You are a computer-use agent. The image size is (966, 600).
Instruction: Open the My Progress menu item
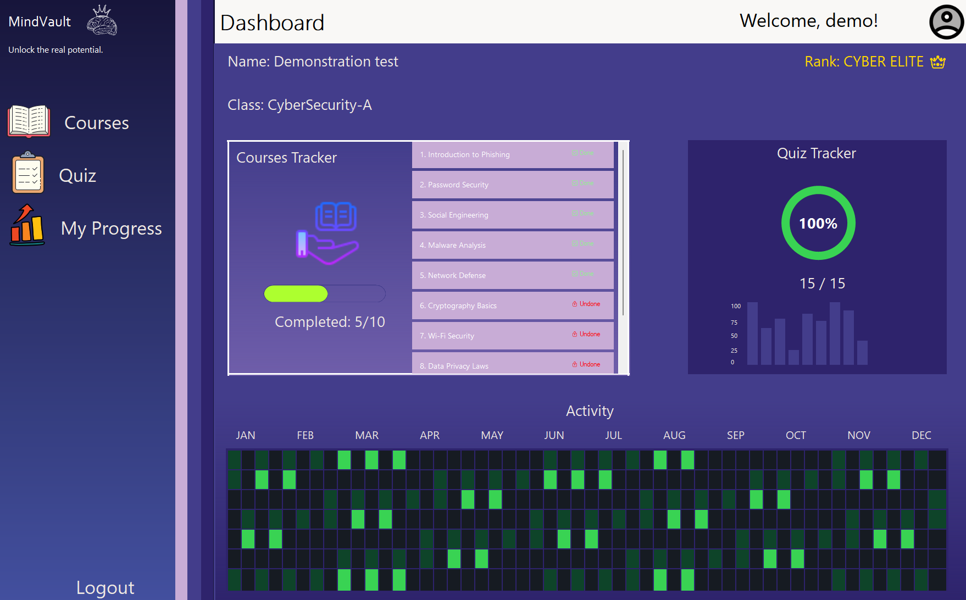coord(111,228)
